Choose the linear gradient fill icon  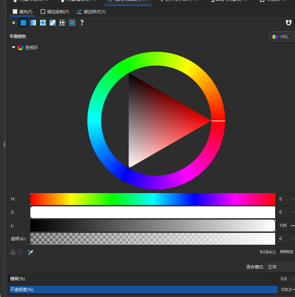[33, 23]
